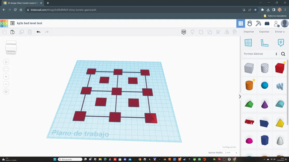Open Enviar a menu
289x162 pixels.
[280, 32]
